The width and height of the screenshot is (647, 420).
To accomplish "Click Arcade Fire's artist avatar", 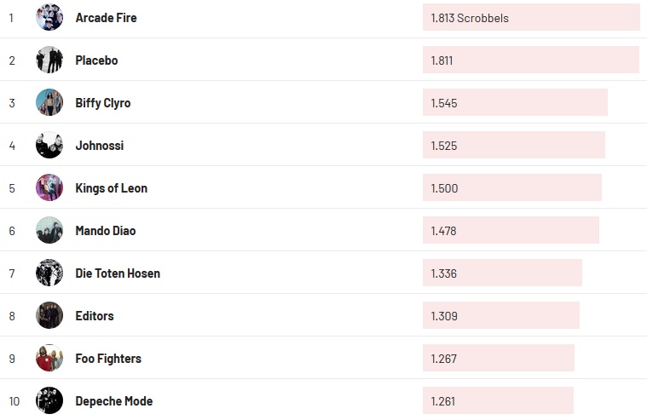I will tap(49, 17).
